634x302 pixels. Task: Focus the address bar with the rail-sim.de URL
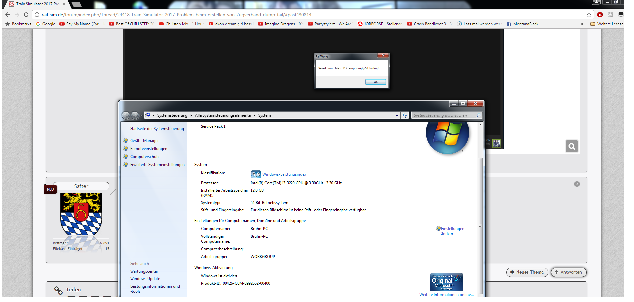[311, 15]
